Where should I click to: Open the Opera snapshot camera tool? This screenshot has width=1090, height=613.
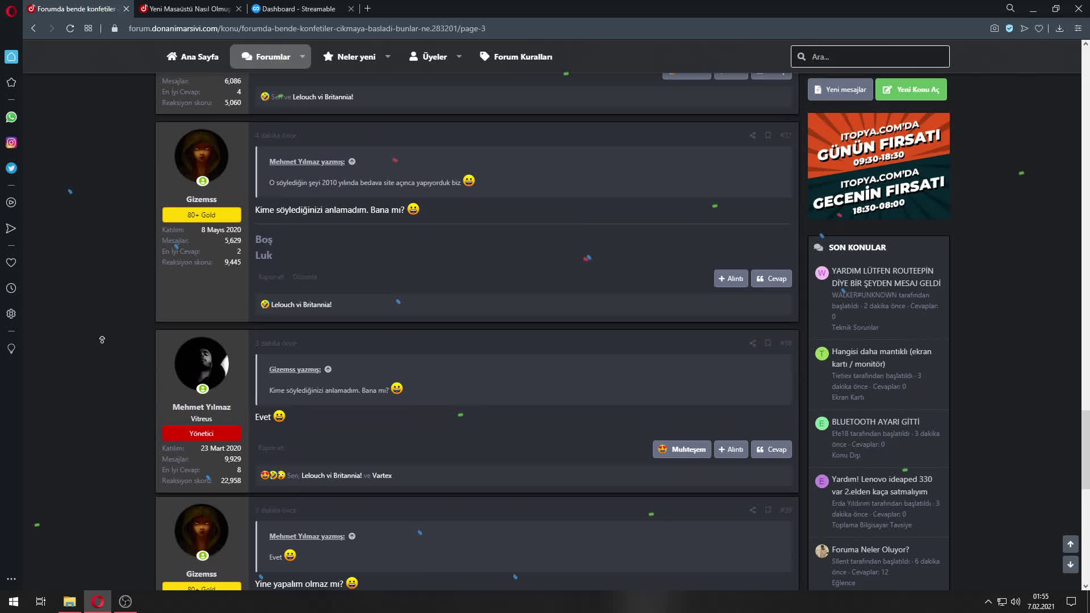(994, 28)
